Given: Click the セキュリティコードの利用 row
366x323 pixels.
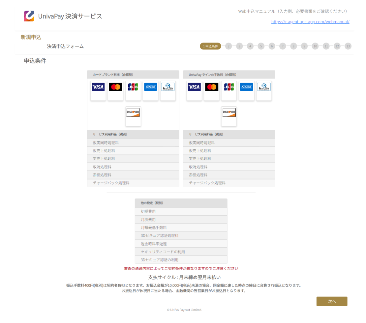Looking at the screenshot, I should pos(181,252).
